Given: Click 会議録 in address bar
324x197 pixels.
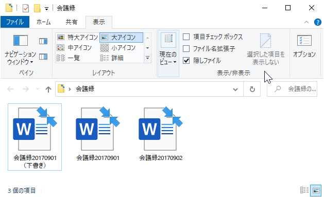Looking at the screenshot, I should click(85, 89).
